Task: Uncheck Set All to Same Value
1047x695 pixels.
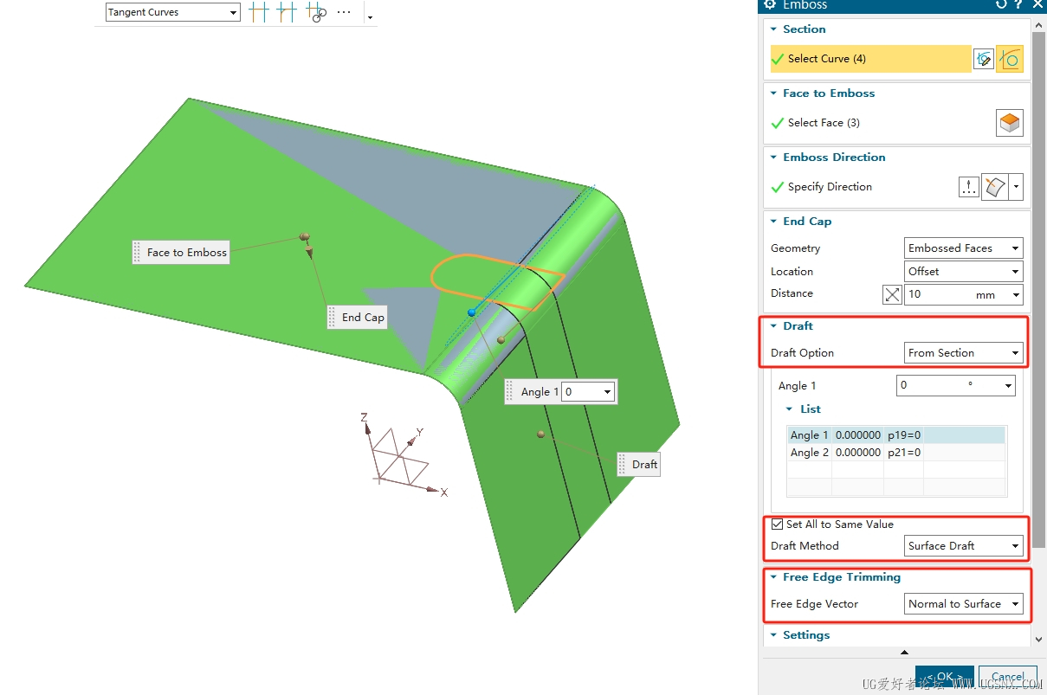Action: point(777,524)
